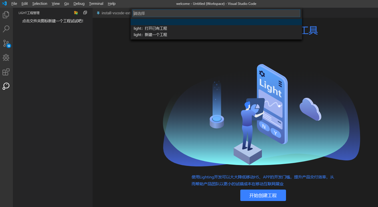Open the Edit menu
The image size is (378, 207).
click(x=25, y=4)
